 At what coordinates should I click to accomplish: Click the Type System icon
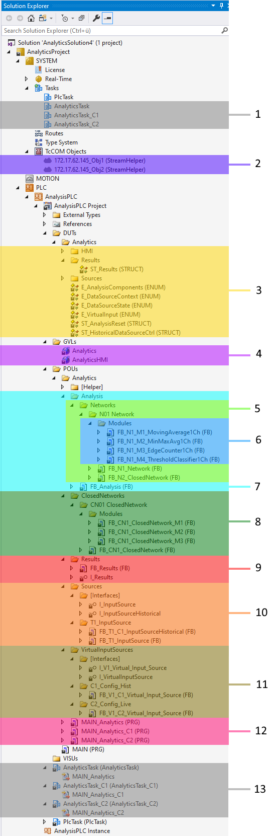pyautogui.click(x=39, y=142)
